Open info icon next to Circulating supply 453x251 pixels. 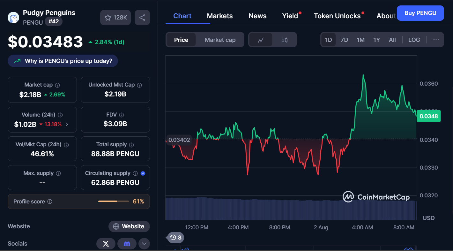click(135, 173)
